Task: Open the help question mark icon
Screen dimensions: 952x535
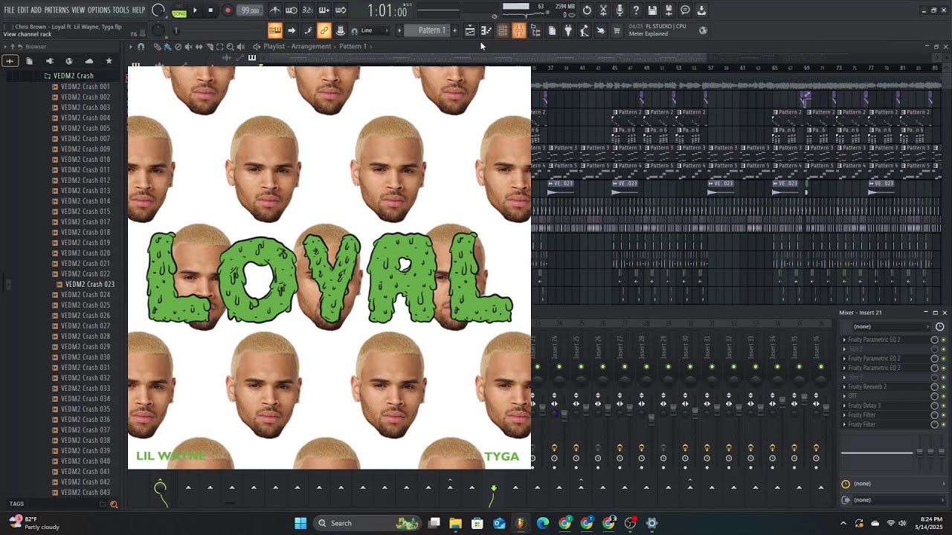Action: coord(636,10)
